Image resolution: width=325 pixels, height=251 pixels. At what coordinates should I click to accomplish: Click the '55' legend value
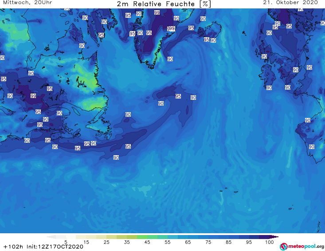point(168,242)
